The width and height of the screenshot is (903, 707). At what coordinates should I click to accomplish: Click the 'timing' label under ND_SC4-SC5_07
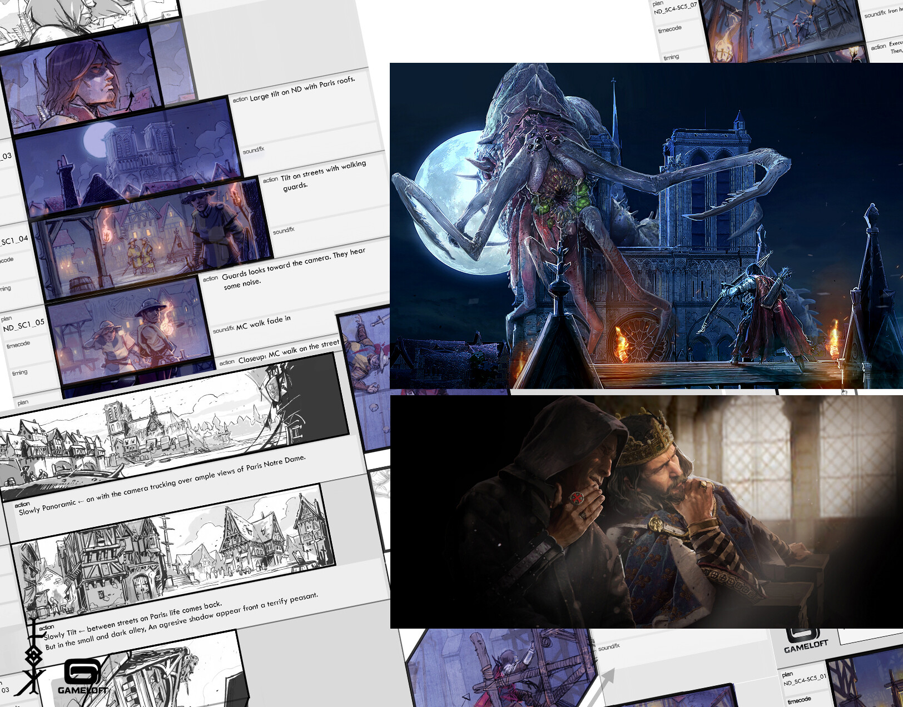[x=671, y=57]
